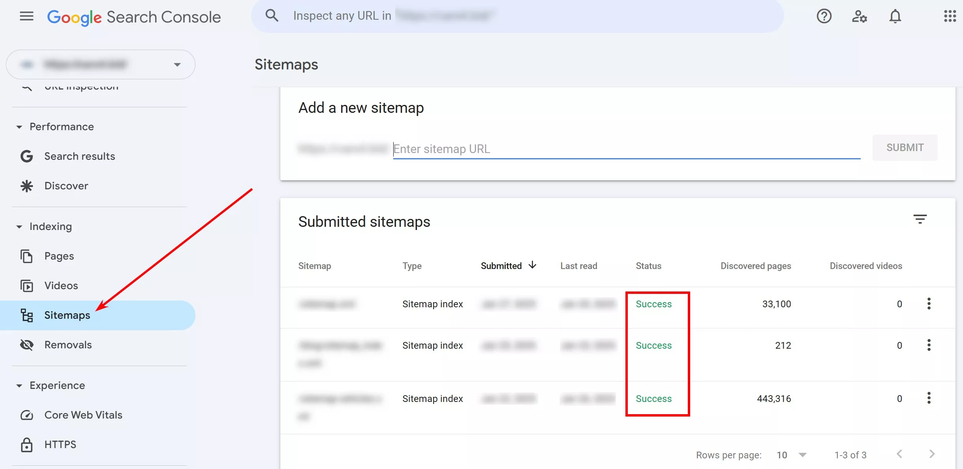Open the Videos indexing report
Viewport: 963px width, 469px height.
(61, 286)
